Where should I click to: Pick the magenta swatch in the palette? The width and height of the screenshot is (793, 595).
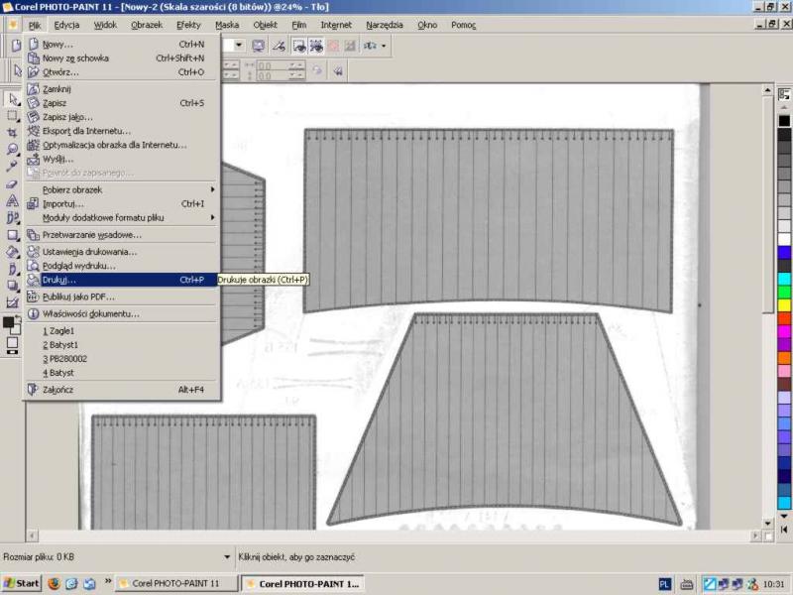point(784,331)
